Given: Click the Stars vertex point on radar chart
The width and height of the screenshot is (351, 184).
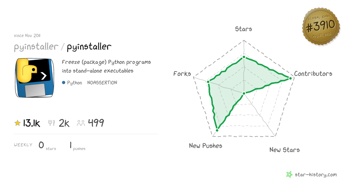Looking at the screenshot, I should [244, 58].
